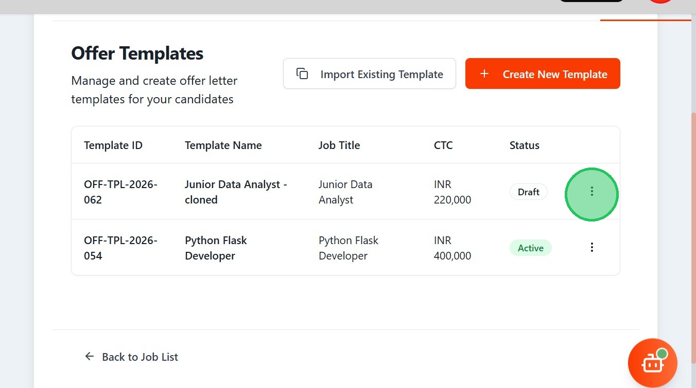Click the left arrow icon beside Back to Job List
This screenshot has width=696, height=388.
90,357
